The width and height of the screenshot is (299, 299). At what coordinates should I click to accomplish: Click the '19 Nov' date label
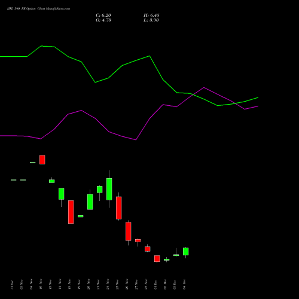pyautogui.click(x=80, y=285)
